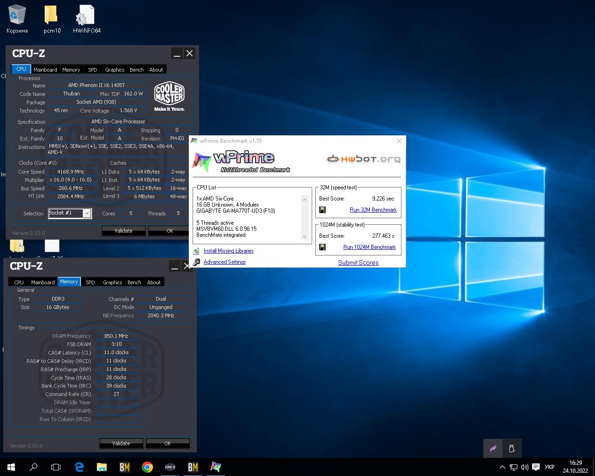Open Graphics tab in top CPU-Z window
This screenshot has height=476, width=595.
pos(114,69)
